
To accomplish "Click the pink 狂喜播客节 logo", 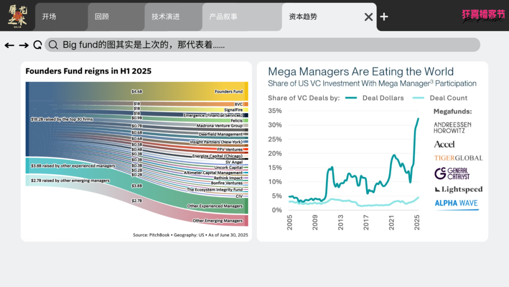I will [484, 16].
